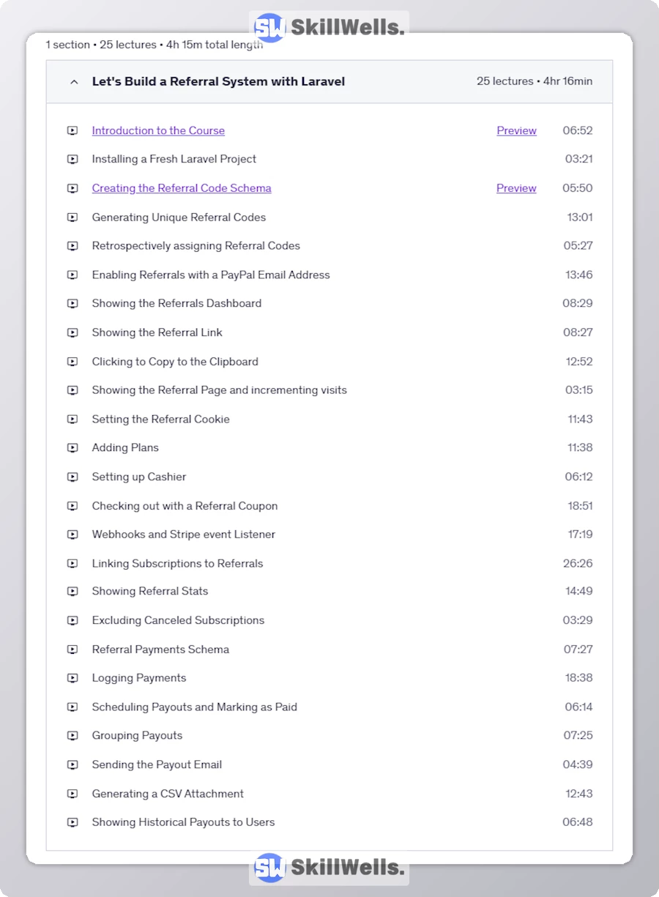Select Enabling Referrals with a PayPal Email Address
659x897 pixels.
[211, 275]
